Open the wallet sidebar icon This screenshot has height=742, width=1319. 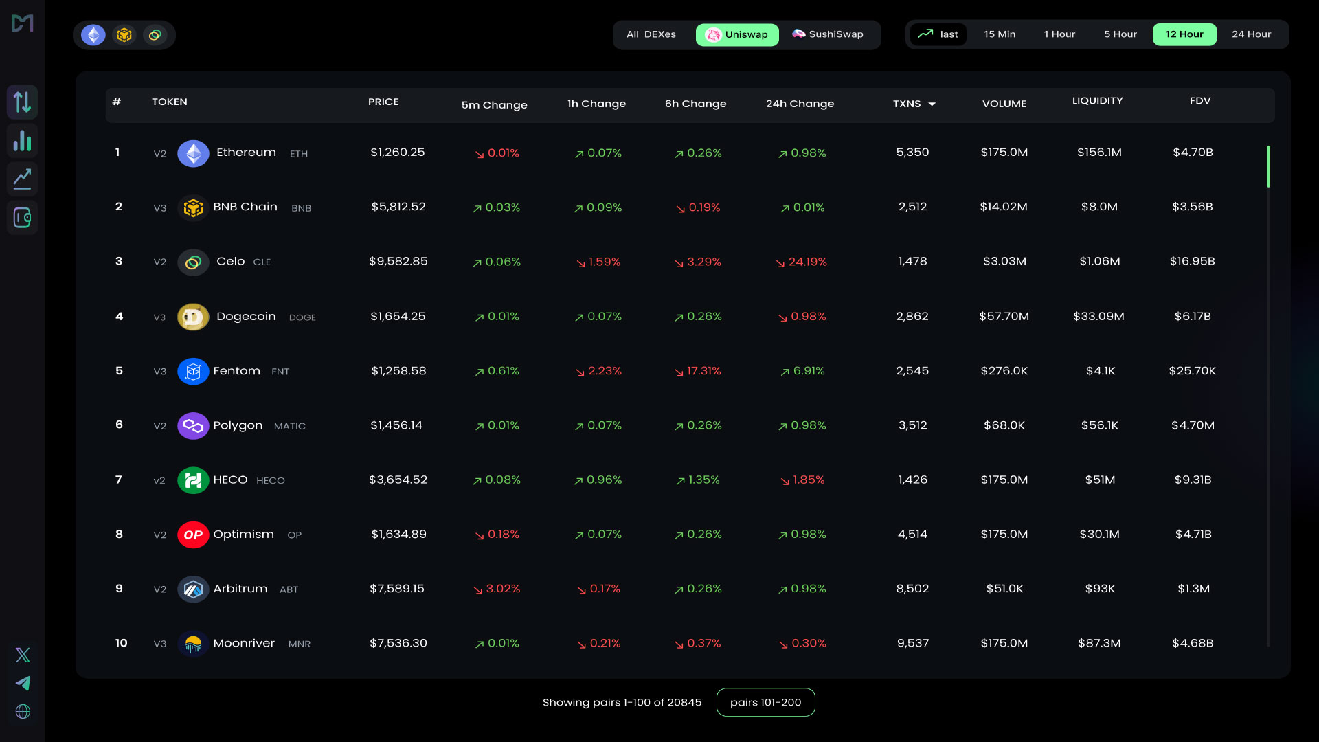22,218
